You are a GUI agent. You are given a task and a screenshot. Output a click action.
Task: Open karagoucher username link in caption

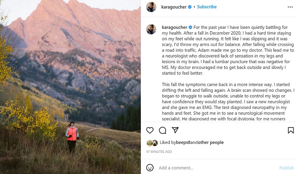[x=174, y=27]
